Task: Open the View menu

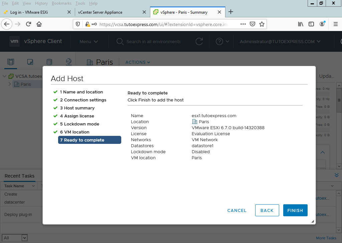Action: click(x=27, y=3)
